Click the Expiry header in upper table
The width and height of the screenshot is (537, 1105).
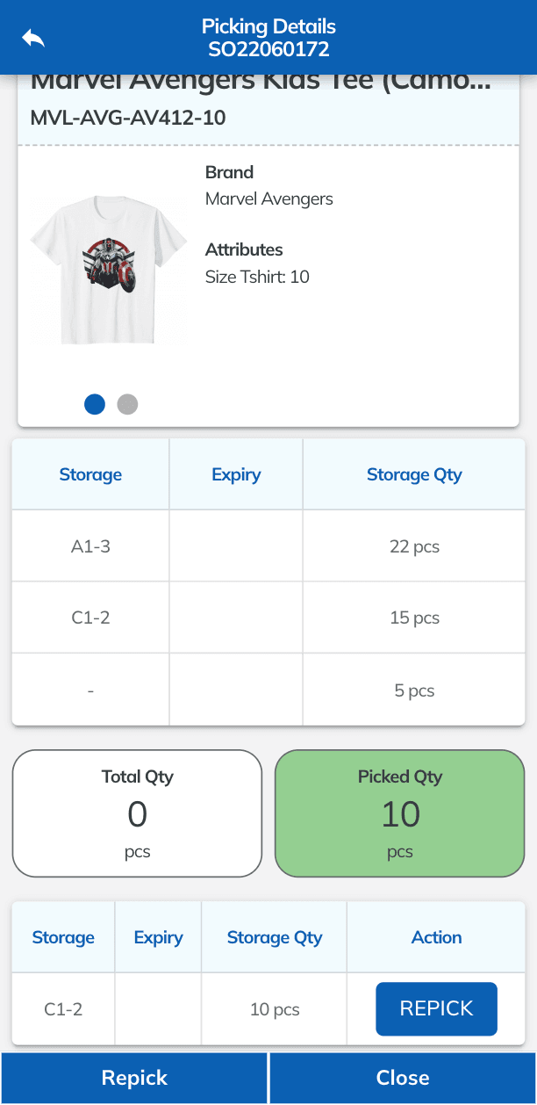(236, 474)
